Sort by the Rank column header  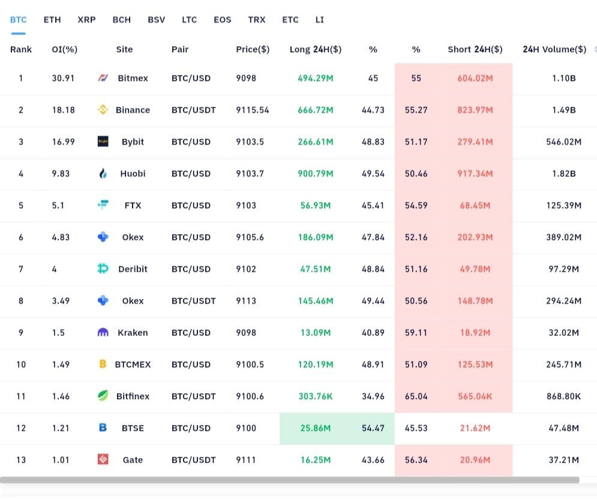(21, 49)
